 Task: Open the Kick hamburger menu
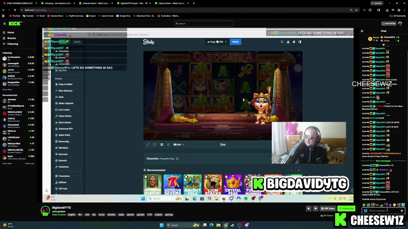point(4,24)
